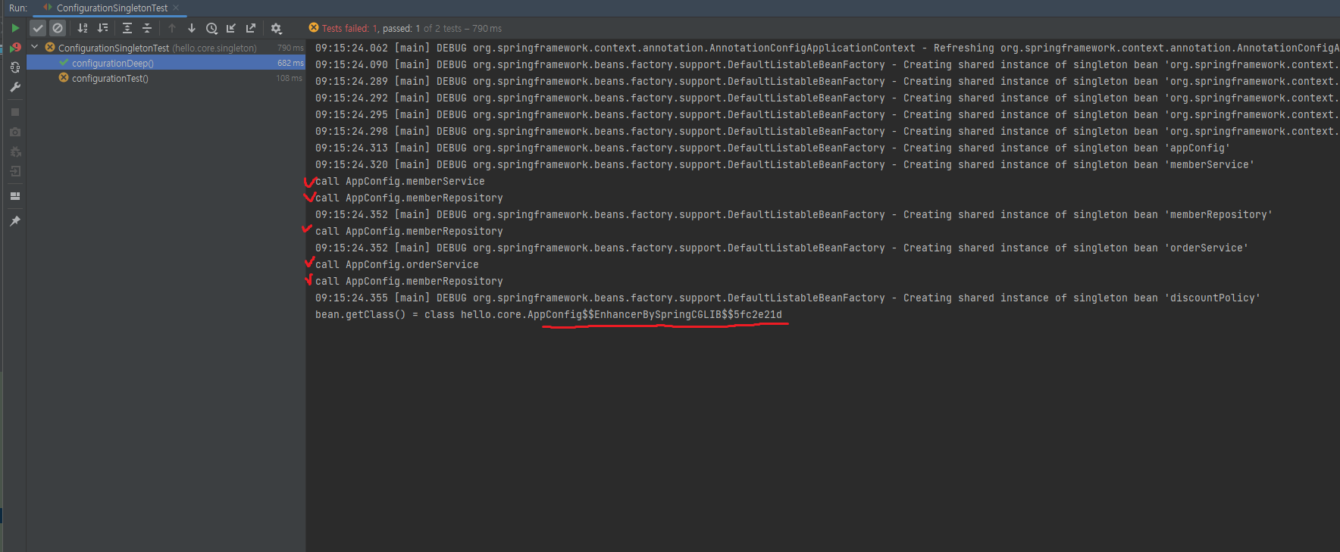Open test history clock dropdown

point(211,28)
